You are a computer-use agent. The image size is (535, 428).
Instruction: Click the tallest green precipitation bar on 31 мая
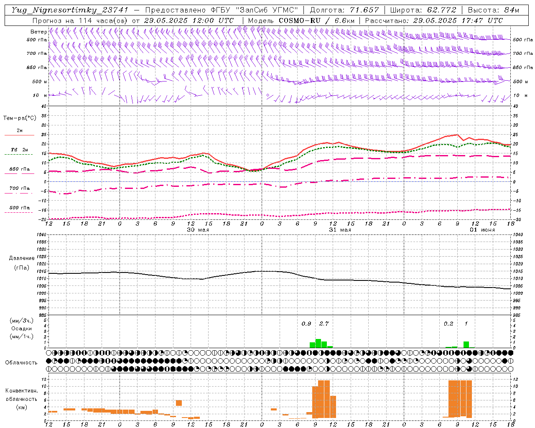(x=318, y=344)
